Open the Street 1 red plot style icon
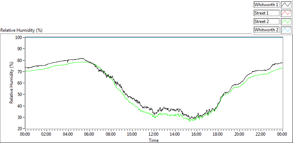Screen dimensions: 293x143 click(286, 13)
